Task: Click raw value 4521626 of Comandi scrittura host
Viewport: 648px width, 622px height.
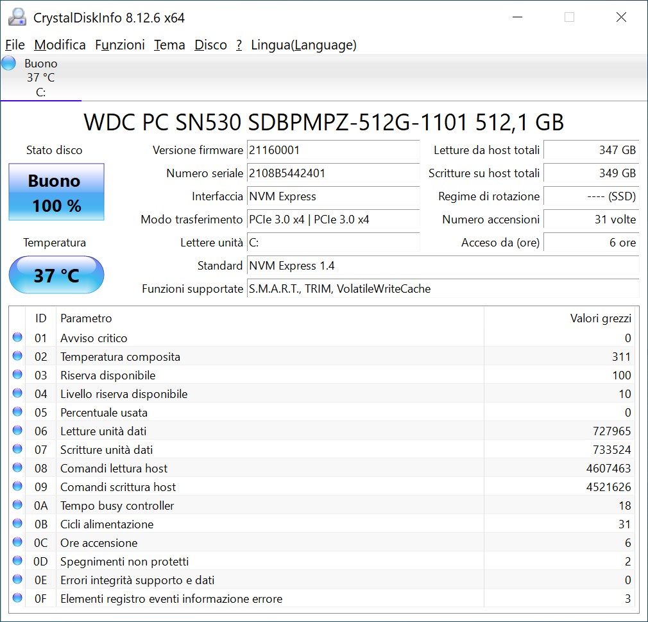Action: pyautogui.click(x=608, y=487)
